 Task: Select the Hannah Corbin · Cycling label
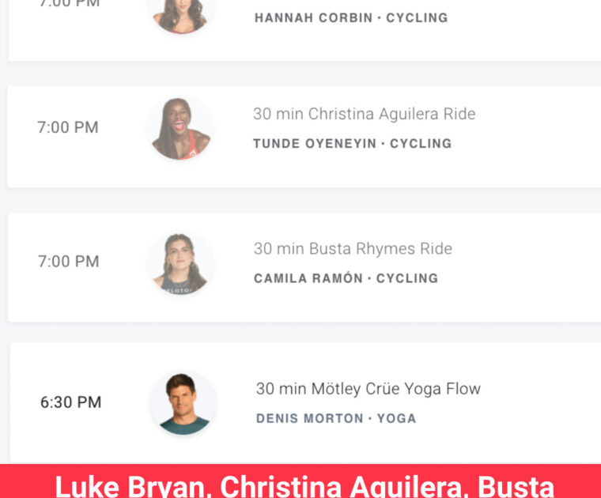(351, 17)
